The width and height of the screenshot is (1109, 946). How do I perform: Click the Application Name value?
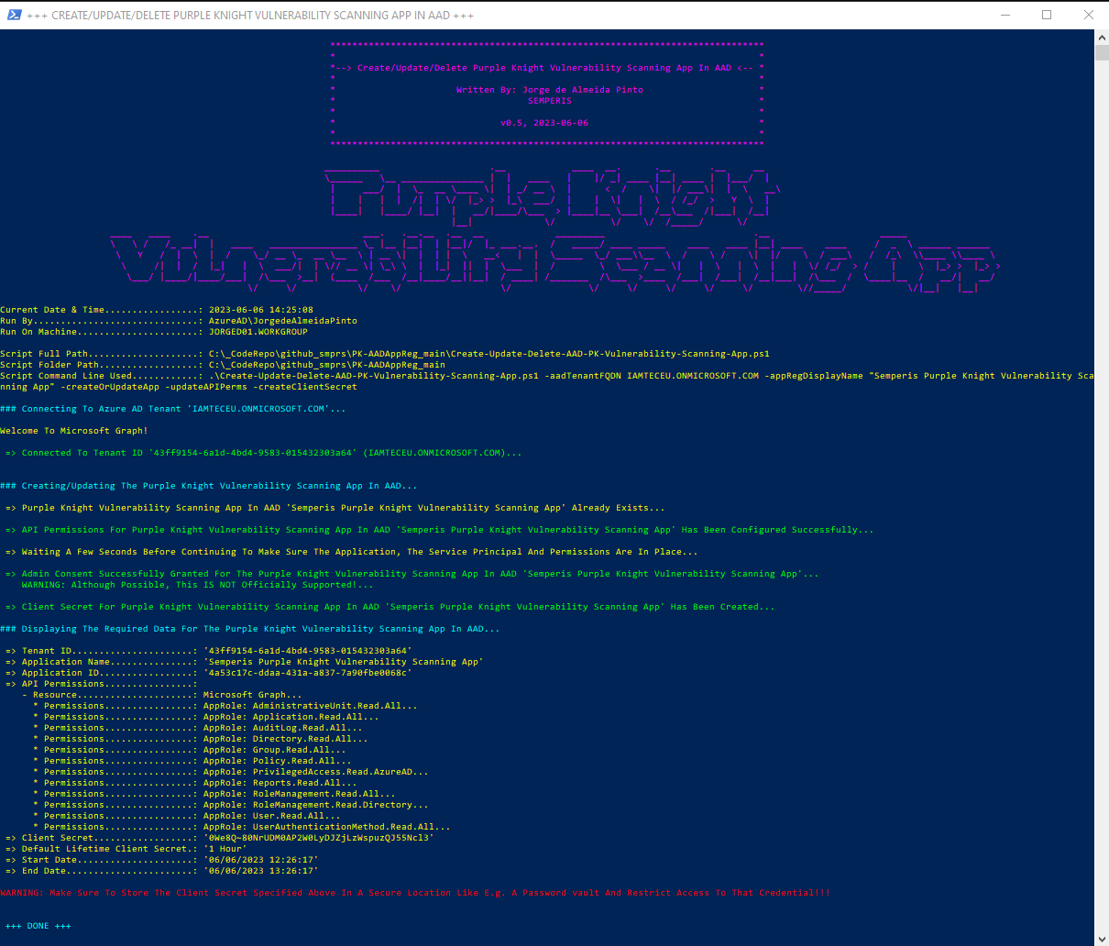[343, 662]
